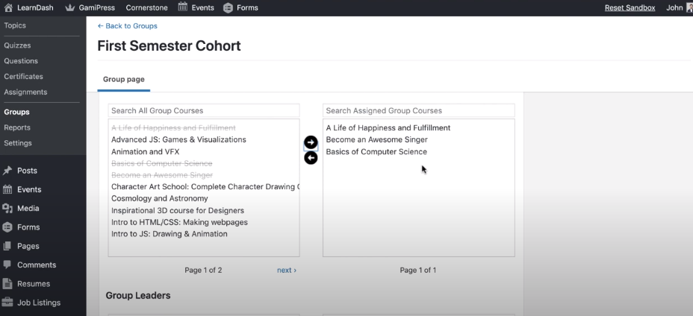Image resolution: width=693 pixels, height=316 pixels.
Task: Go back to Groups list
Action: (127, 26)
